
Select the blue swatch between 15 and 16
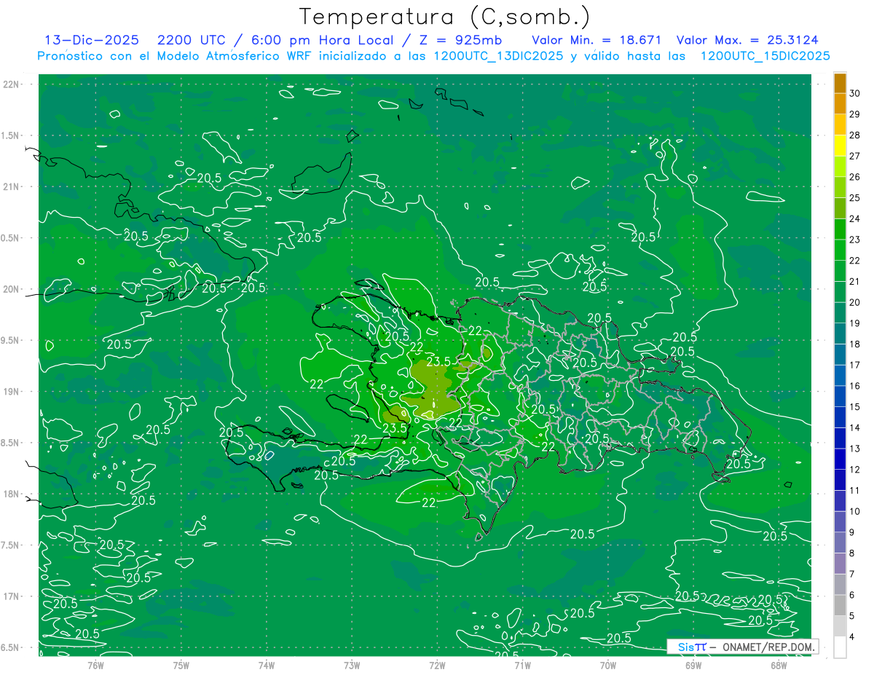tap(840, 396)
